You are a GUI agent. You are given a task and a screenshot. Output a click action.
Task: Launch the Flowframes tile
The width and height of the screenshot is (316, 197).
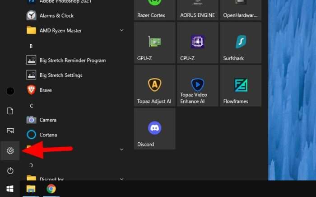pos(241,86)
